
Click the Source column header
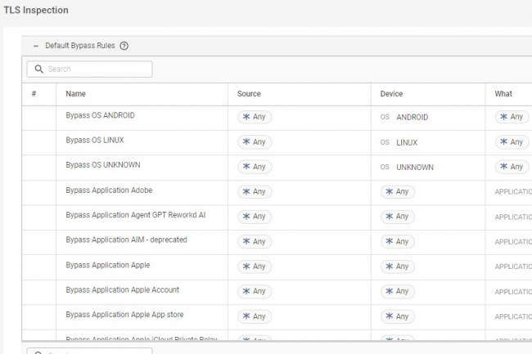coord(249,94)
